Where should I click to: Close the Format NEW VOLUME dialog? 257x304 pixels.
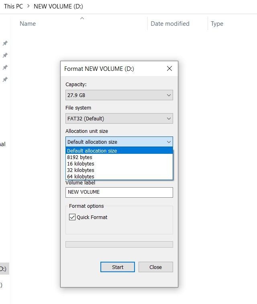169,68
